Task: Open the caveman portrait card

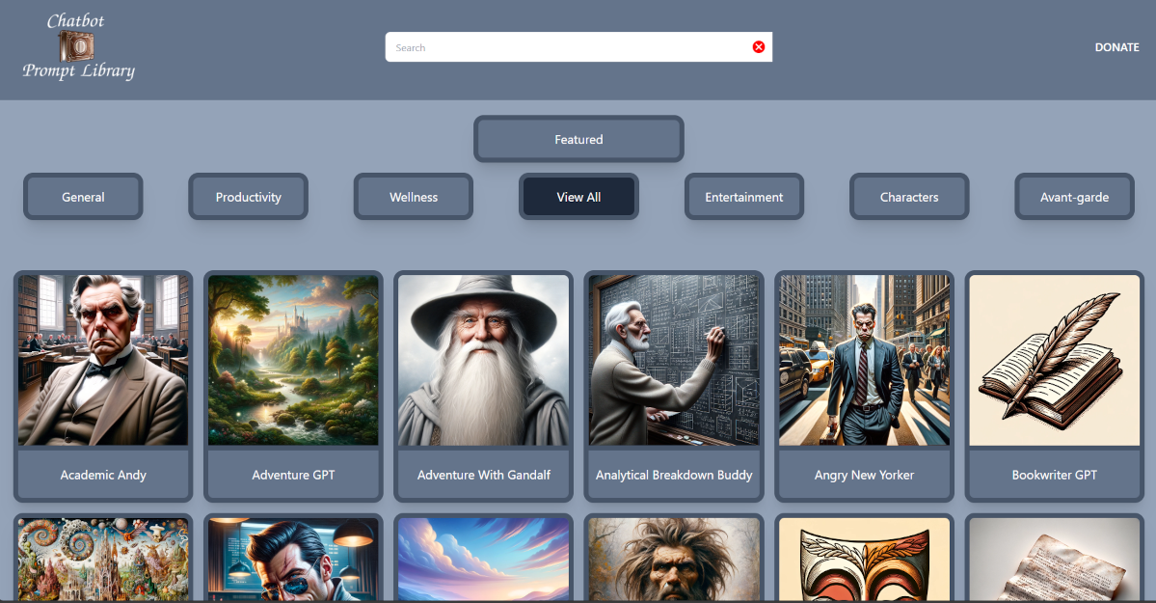Action: click(x=674, y=559)
